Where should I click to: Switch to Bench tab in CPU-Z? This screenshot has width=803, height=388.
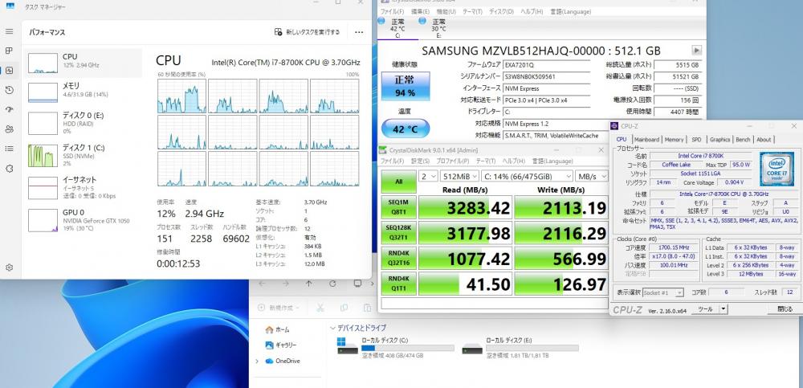[743, 140]
